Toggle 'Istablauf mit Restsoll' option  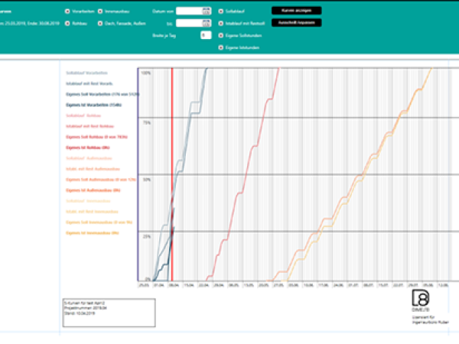click(221, 24)
